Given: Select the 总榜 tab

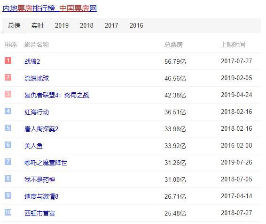Looking at the screenshot, I should coord(14,26).
